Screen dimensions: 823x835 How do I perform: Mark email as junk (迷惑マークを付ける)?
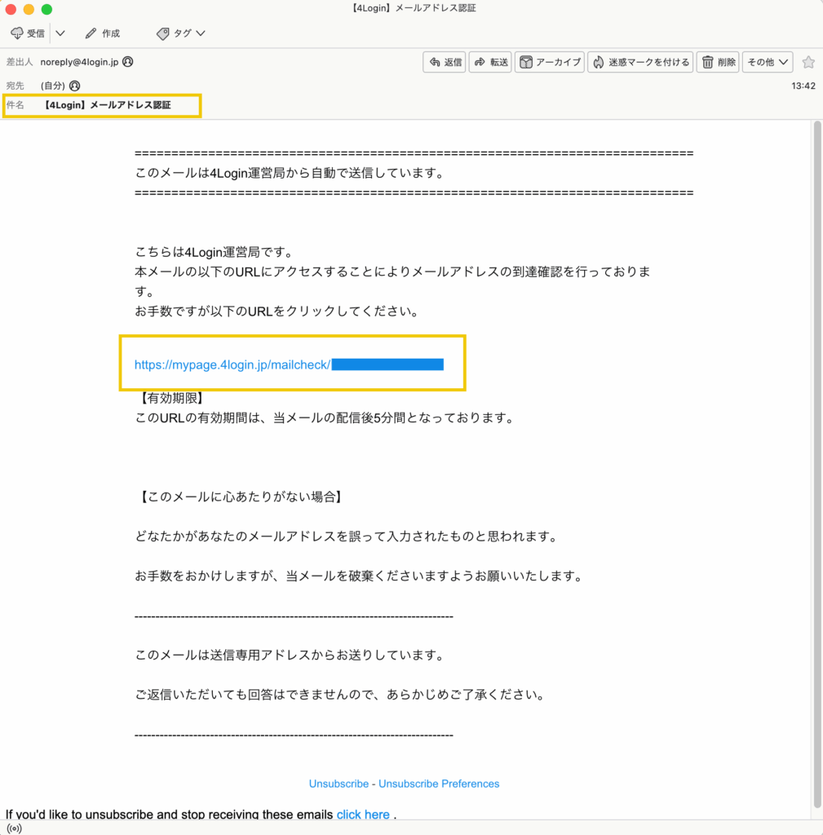641,62
